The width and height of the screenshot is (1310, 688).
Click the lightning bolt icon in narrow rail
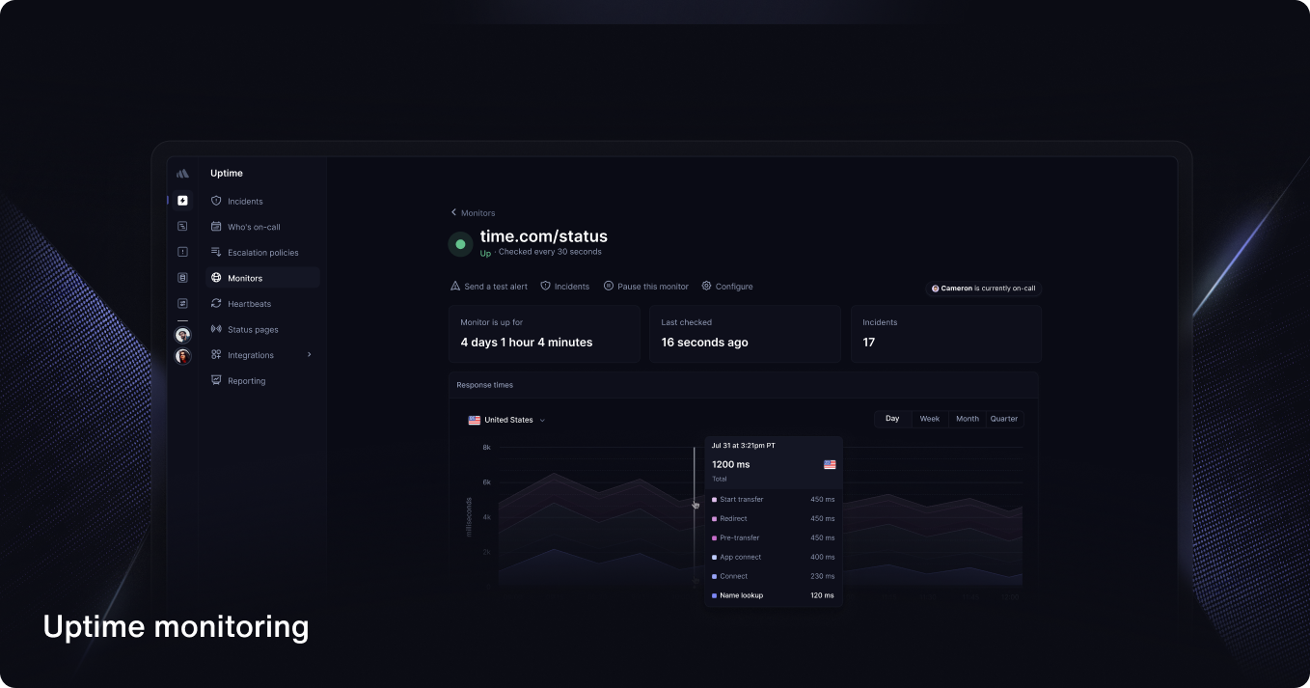[182, 200]
